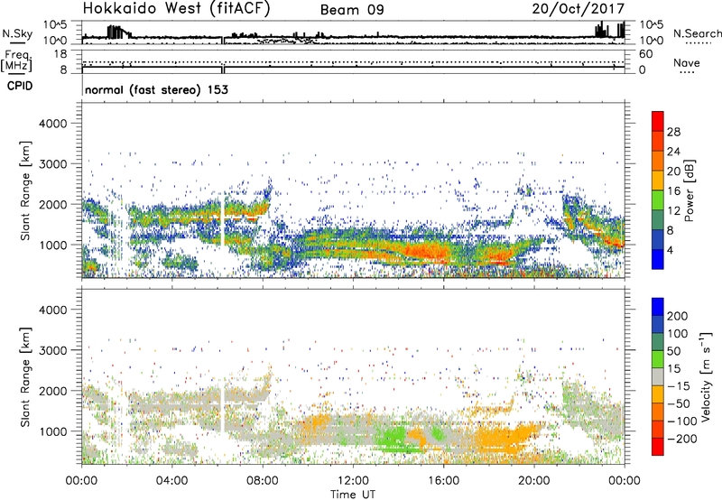Click 'Slant Range [km]' label of power panel
Screen dimensions: 722x500
click(25, 190)
